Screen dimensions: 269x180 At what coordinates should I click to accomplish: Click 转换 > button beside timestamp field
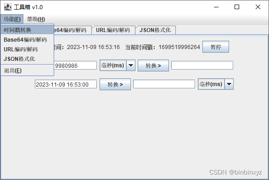(153, 65)
